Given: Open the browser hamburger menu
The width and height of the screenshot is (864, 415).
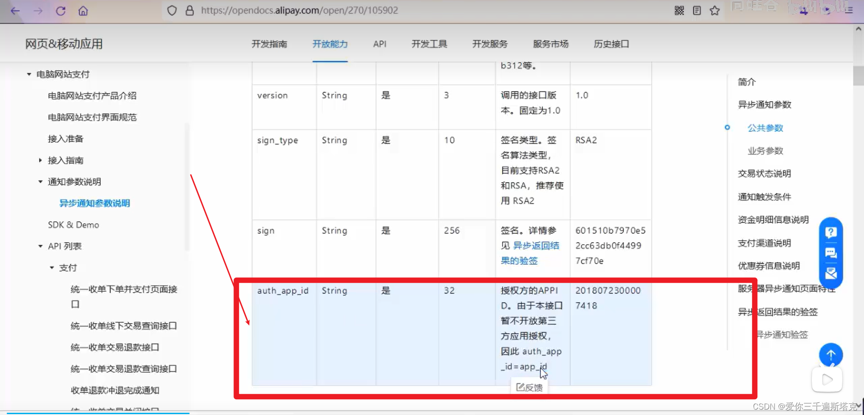Looking at the screenshot, I should coord(849,10).
